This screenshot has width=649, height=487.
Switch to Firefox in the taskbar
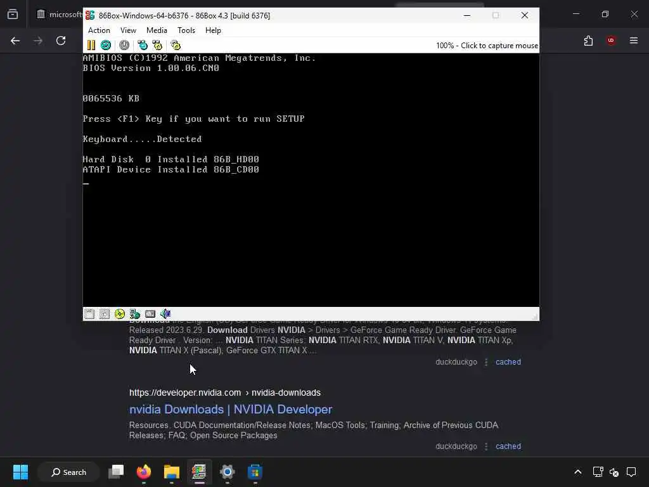(144, 472)
